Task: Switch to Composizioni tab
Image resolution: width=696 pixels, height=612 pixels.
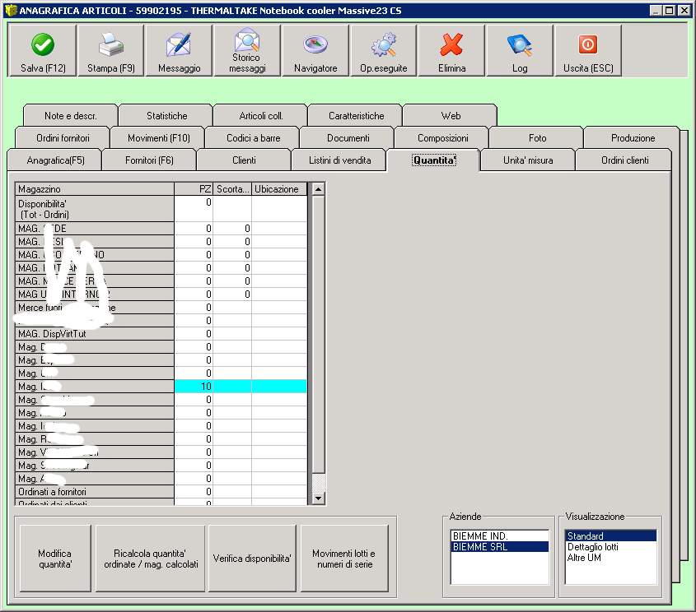Action: point(442,138)
